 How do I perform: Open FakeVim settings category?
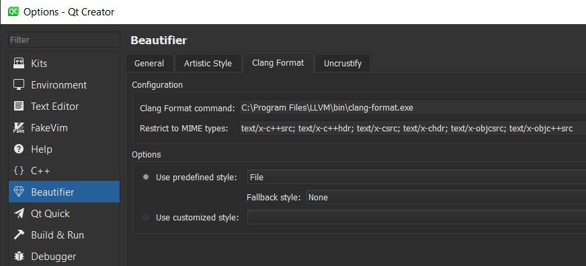coord(64,128)
